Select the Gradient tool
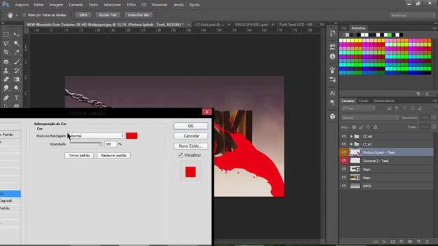Viewport: 438px width, 246px height. point(16,79)
